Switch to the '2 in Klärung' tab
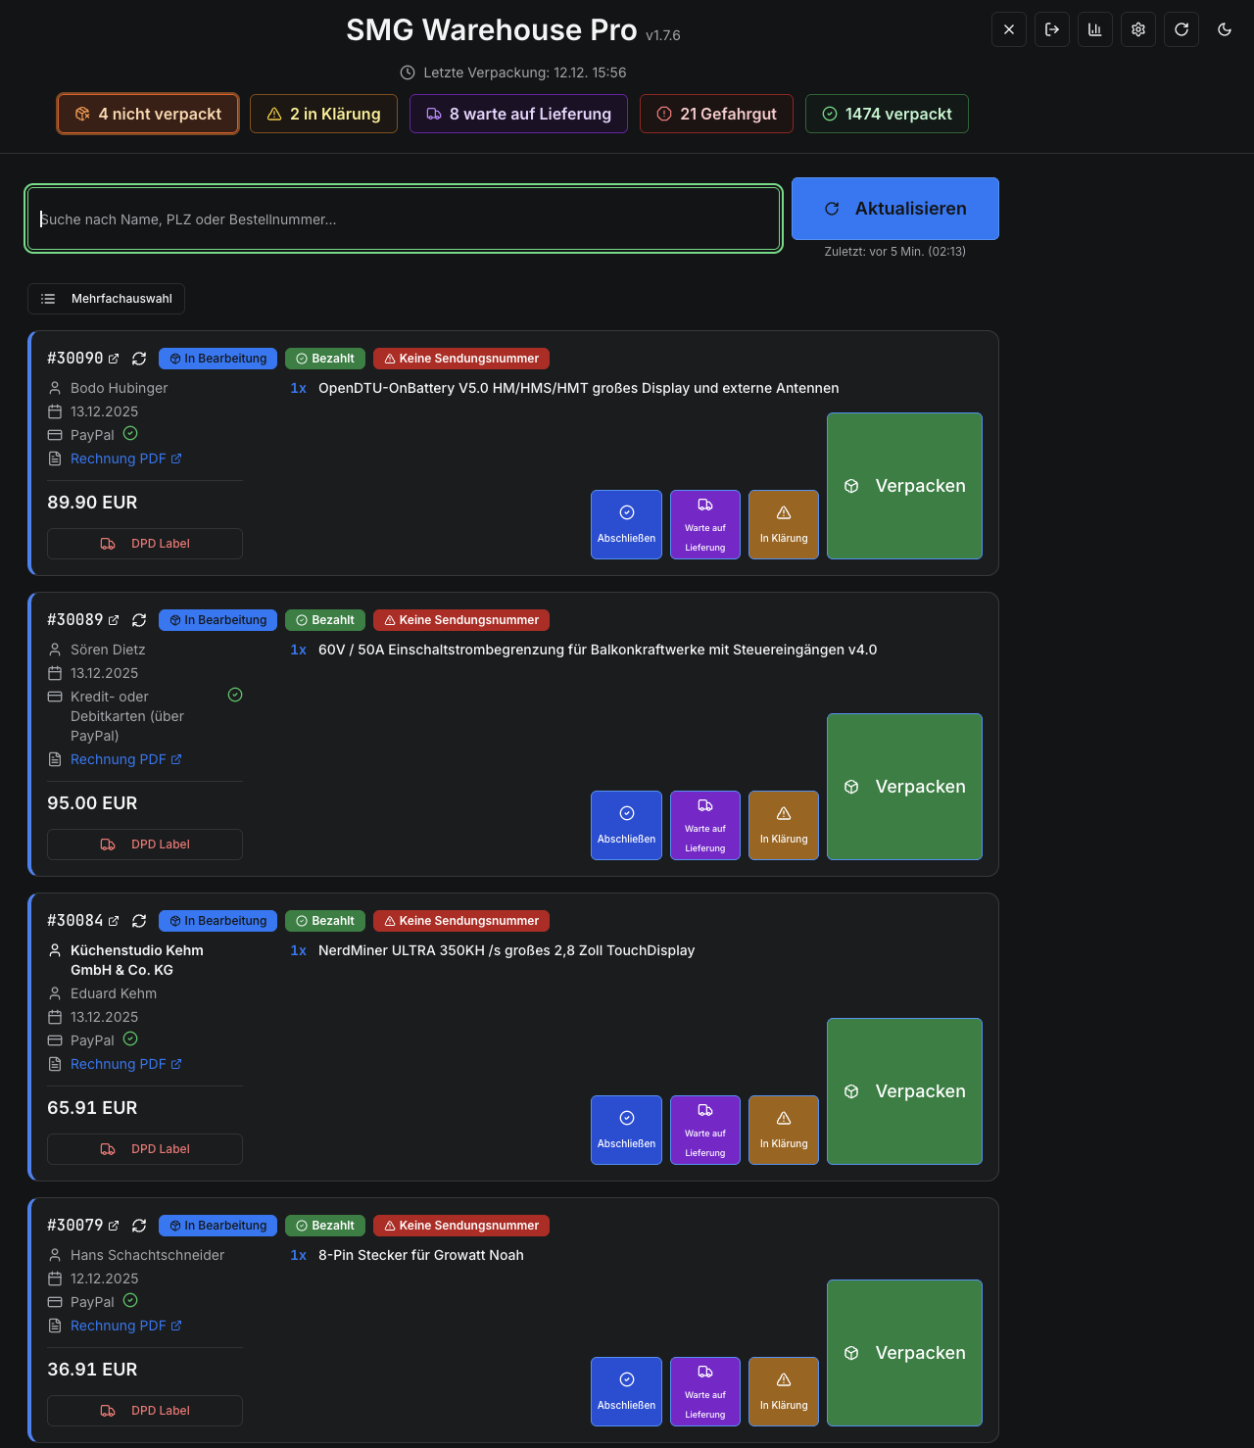1254x1448 pixels. pyautogui.click(x=323, y=114)
